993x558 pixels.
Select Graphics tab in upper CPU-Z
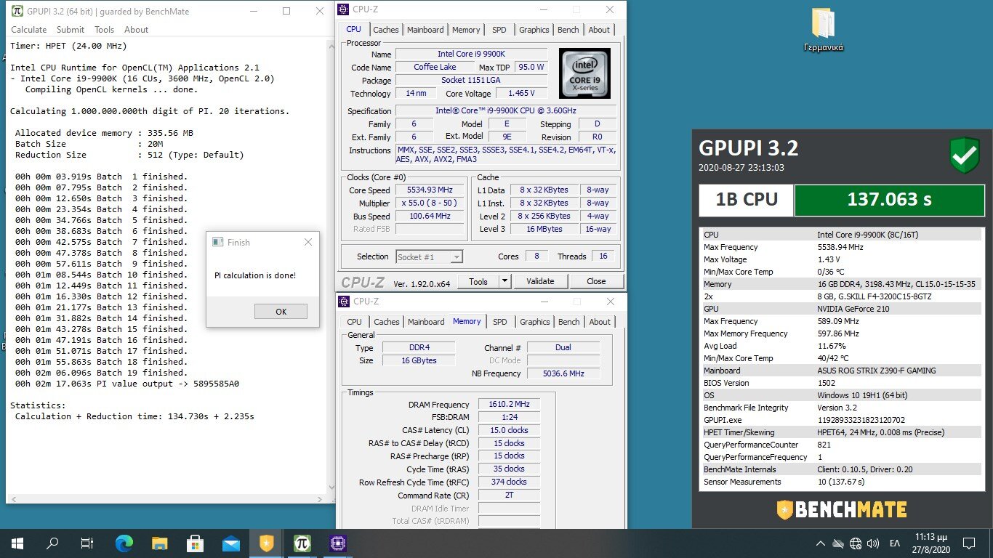534,30
